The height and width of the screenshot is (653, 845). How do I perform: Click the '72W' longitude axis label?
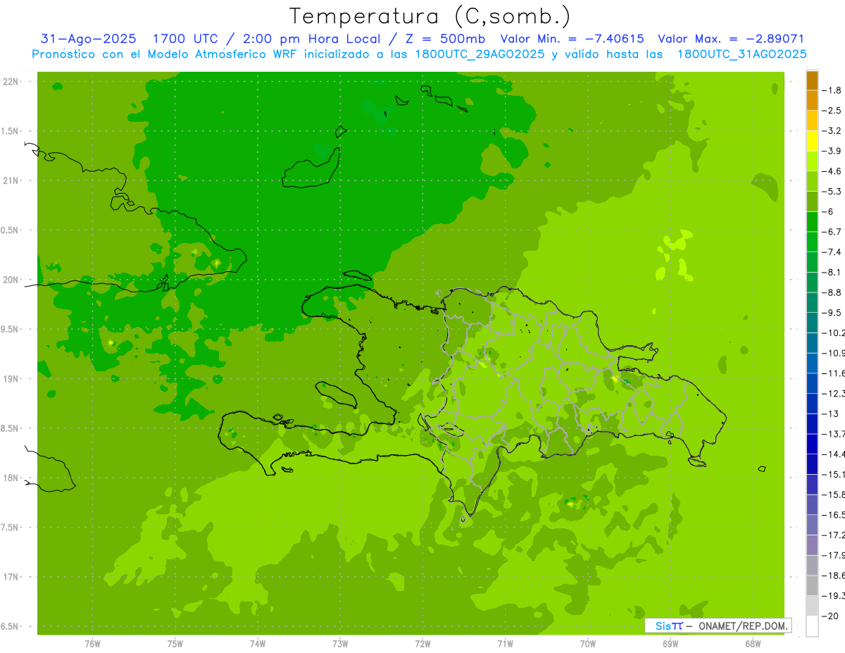tap(423, 644)
